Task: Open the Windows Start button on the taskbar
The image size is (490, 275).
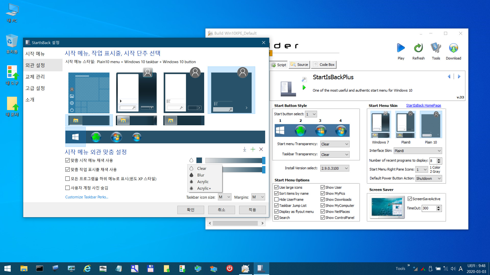Action: point(8,268)
